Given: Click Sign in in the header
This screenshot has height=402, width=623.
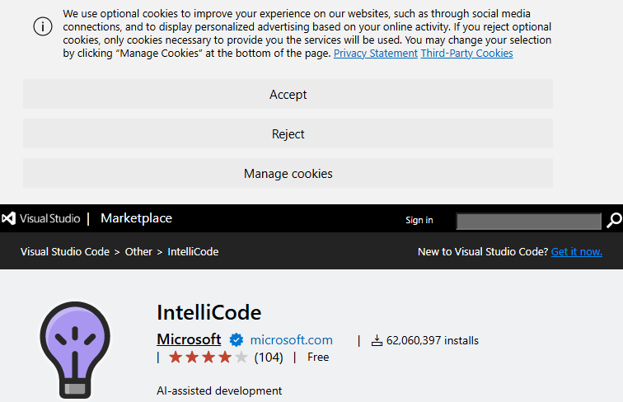Looking at the screenshot, I should click(x=419, y=220).
